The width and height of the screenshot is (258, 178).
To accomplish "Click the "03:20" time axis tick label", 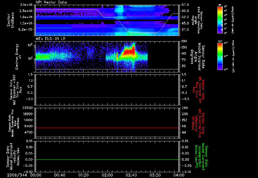I will tap(155, 175).
